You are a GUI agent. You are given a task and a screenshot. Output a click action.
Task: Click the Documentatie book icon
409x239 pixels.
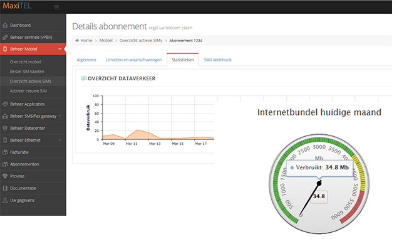tap(5, 188)
